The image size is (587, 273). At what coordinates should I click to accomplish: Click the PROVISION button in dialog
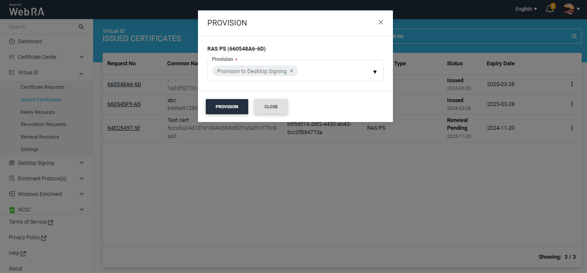tap(227, 106)
